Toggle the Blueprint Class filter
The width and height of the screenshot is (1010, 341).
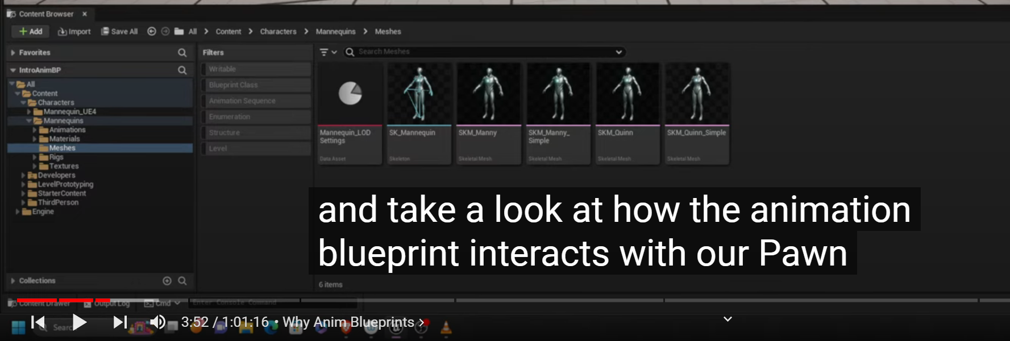(256, 85)
